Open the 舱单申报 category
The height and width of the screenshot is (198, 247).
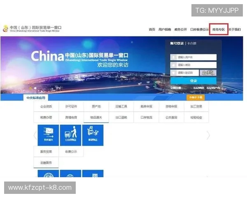146,106
